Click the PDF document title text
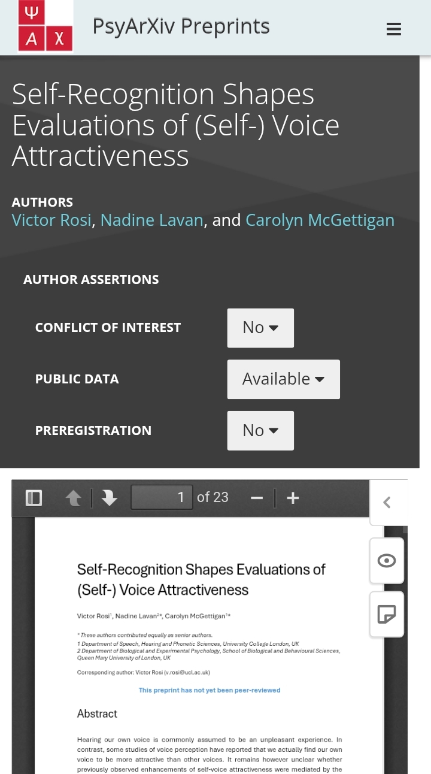The width and height of the screenshot is (431, 774). click(x=201, y=579)
